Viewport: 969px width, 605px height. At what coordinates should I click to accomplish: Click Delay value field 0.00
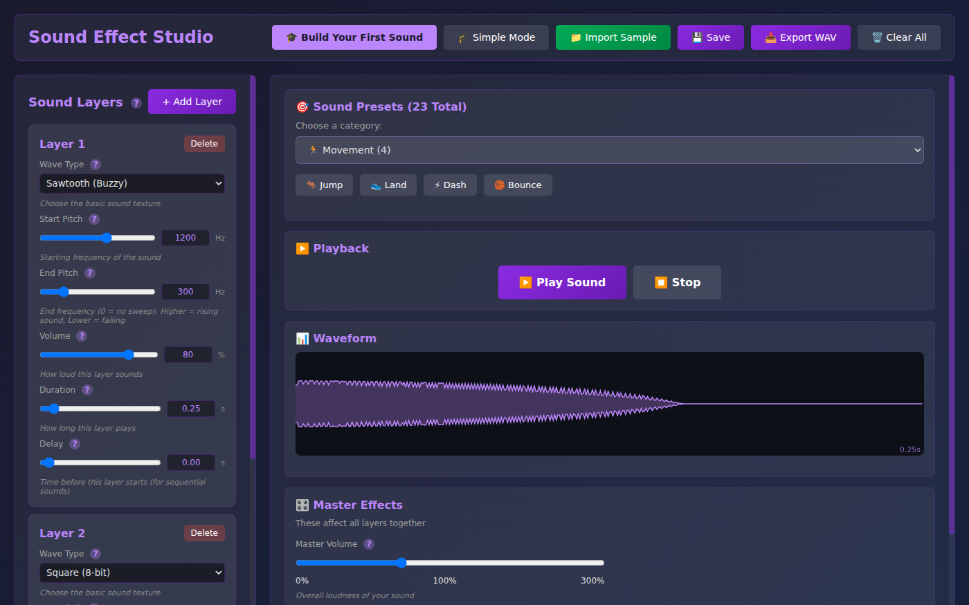point(191,463)
